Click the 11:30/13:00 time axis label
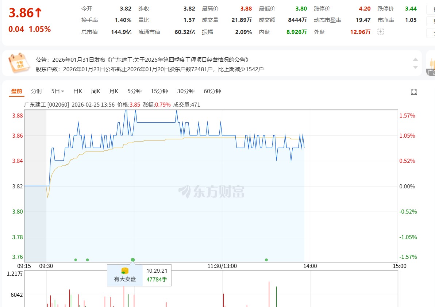The height and width of the screenshot is (307, 435). click(x=222, y=266)
